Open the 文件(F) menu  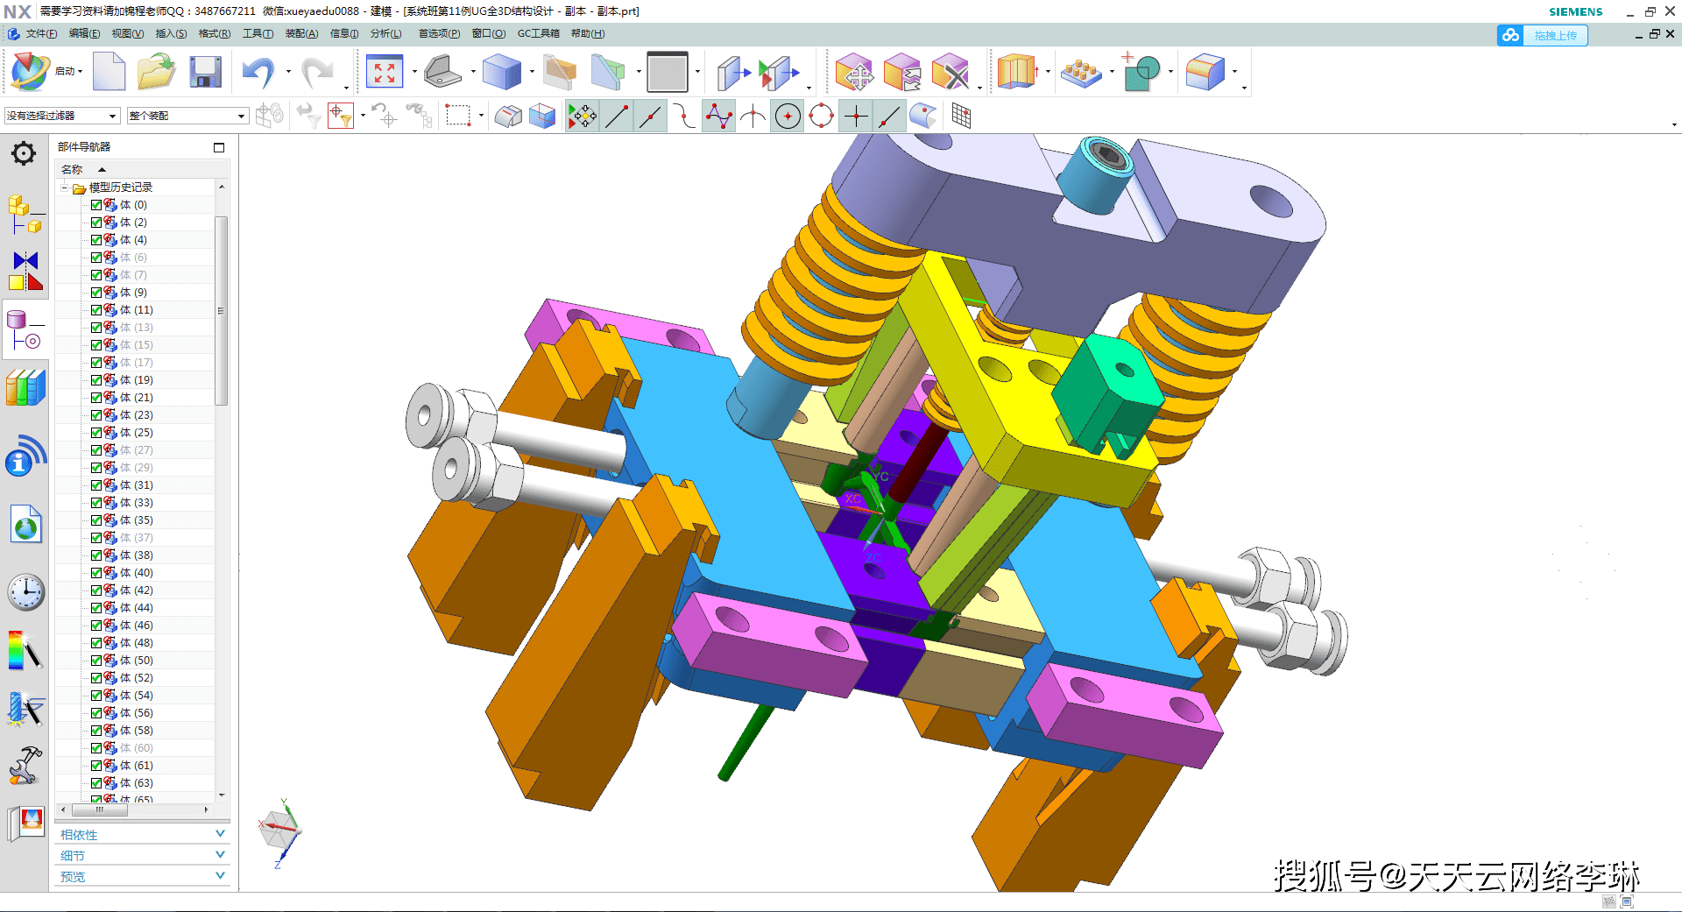(x=41, y=33)
